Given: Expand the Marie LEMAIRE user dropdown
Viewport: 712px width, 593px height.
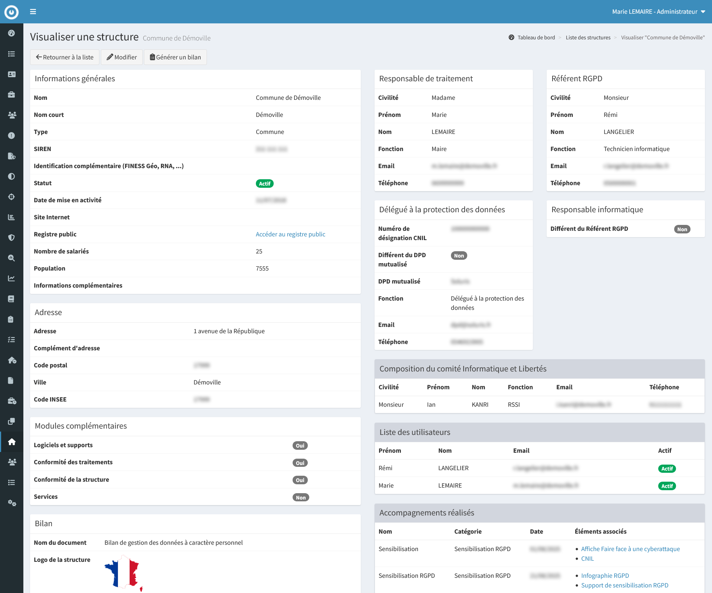Looking at the screenshot, I should pos(658,12).
